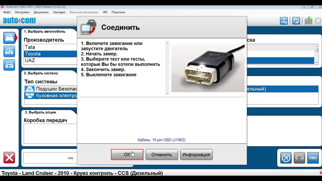The height and width of the screenshot is (181, 322).
Task: Select the car selection icon in the sidebar
Action: pos(9,38)
